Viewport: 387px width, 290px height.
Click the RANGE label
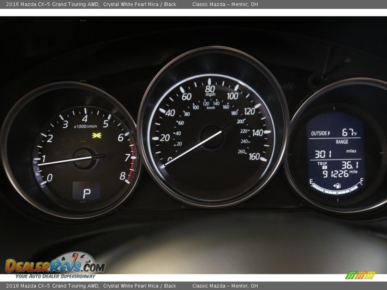coord(342,142)
